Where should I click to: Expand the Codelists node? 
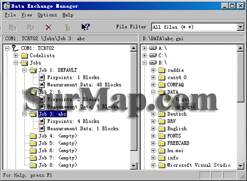pos(16,55)
